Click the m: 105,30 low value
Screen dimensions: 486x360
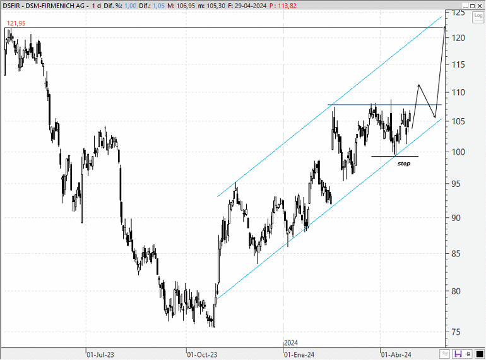211,6
